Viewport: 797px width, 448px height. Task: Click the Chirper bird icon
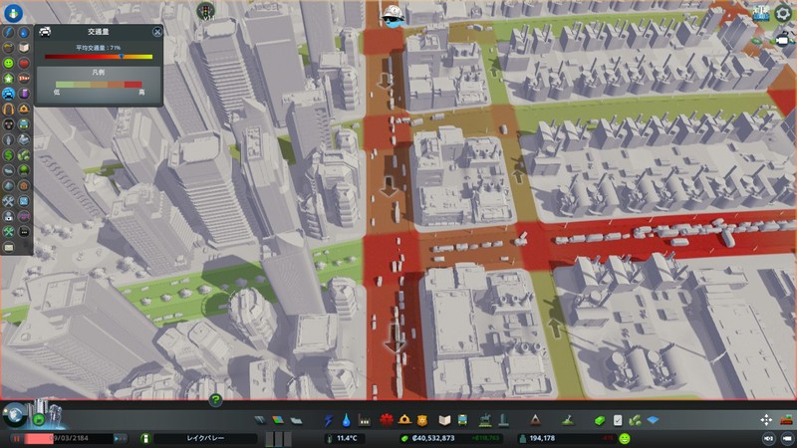(x=393, y=14)
